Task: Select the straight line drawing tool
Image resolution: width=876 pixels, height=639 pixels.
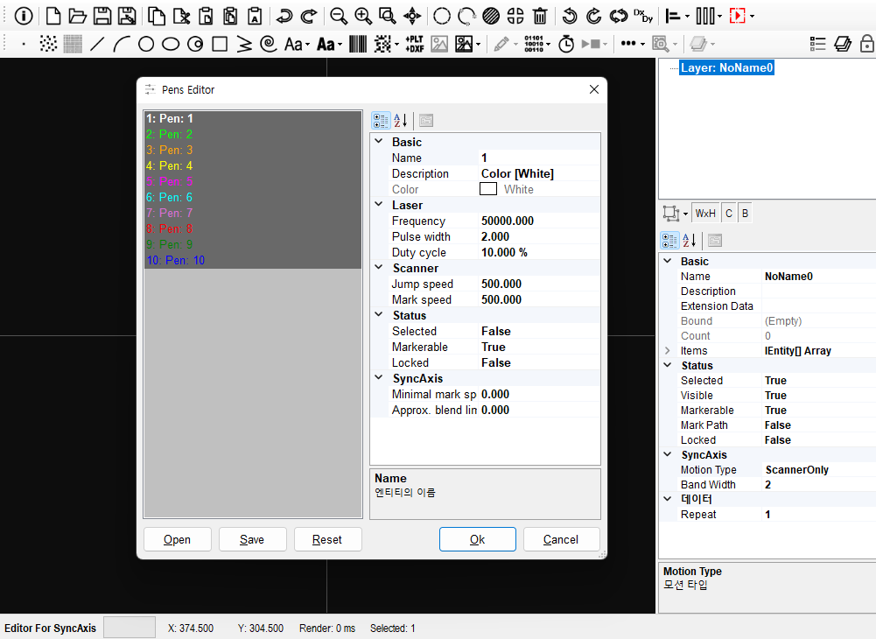Action: coord(97,44)
